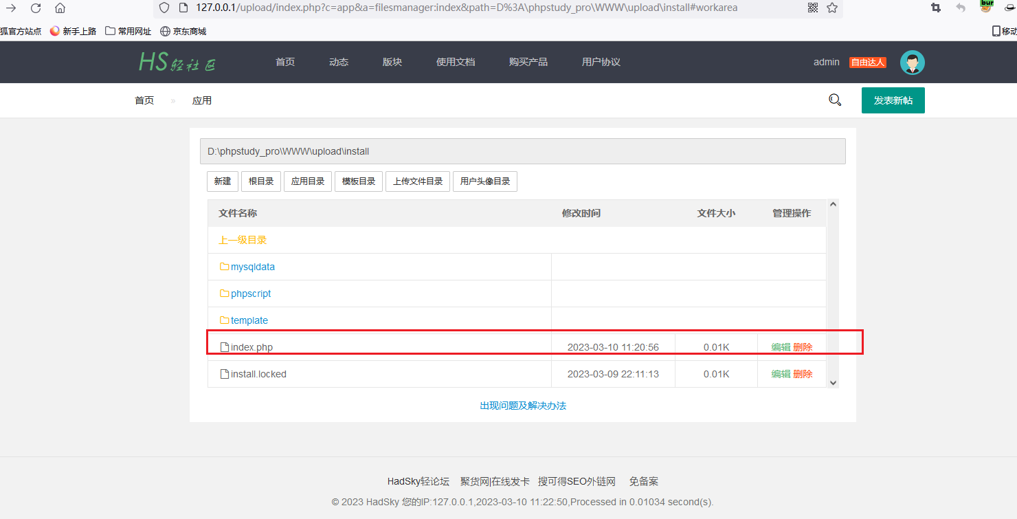This screenshot has width=1017, height=519.
Task: Open the Burp extension icon
Action: (987, 6)
